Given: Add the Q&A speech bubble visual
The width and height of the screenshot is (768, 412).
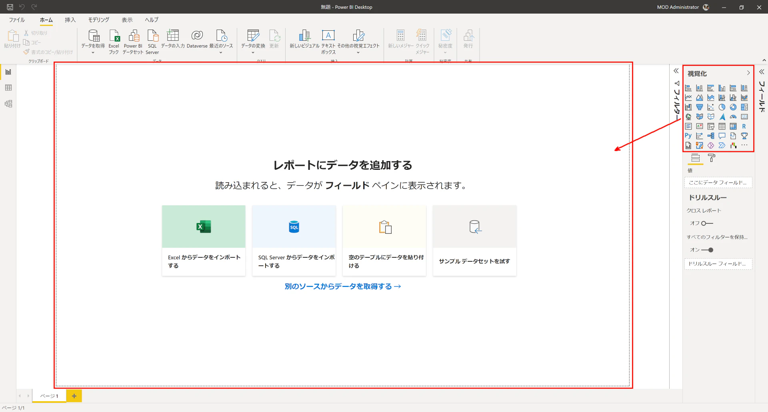Looking at the screenshot, I should click(x=722, y=136).
